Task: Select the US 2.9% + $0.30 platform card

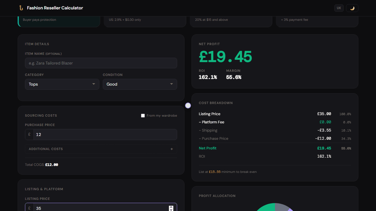Action: coord(145,21)
